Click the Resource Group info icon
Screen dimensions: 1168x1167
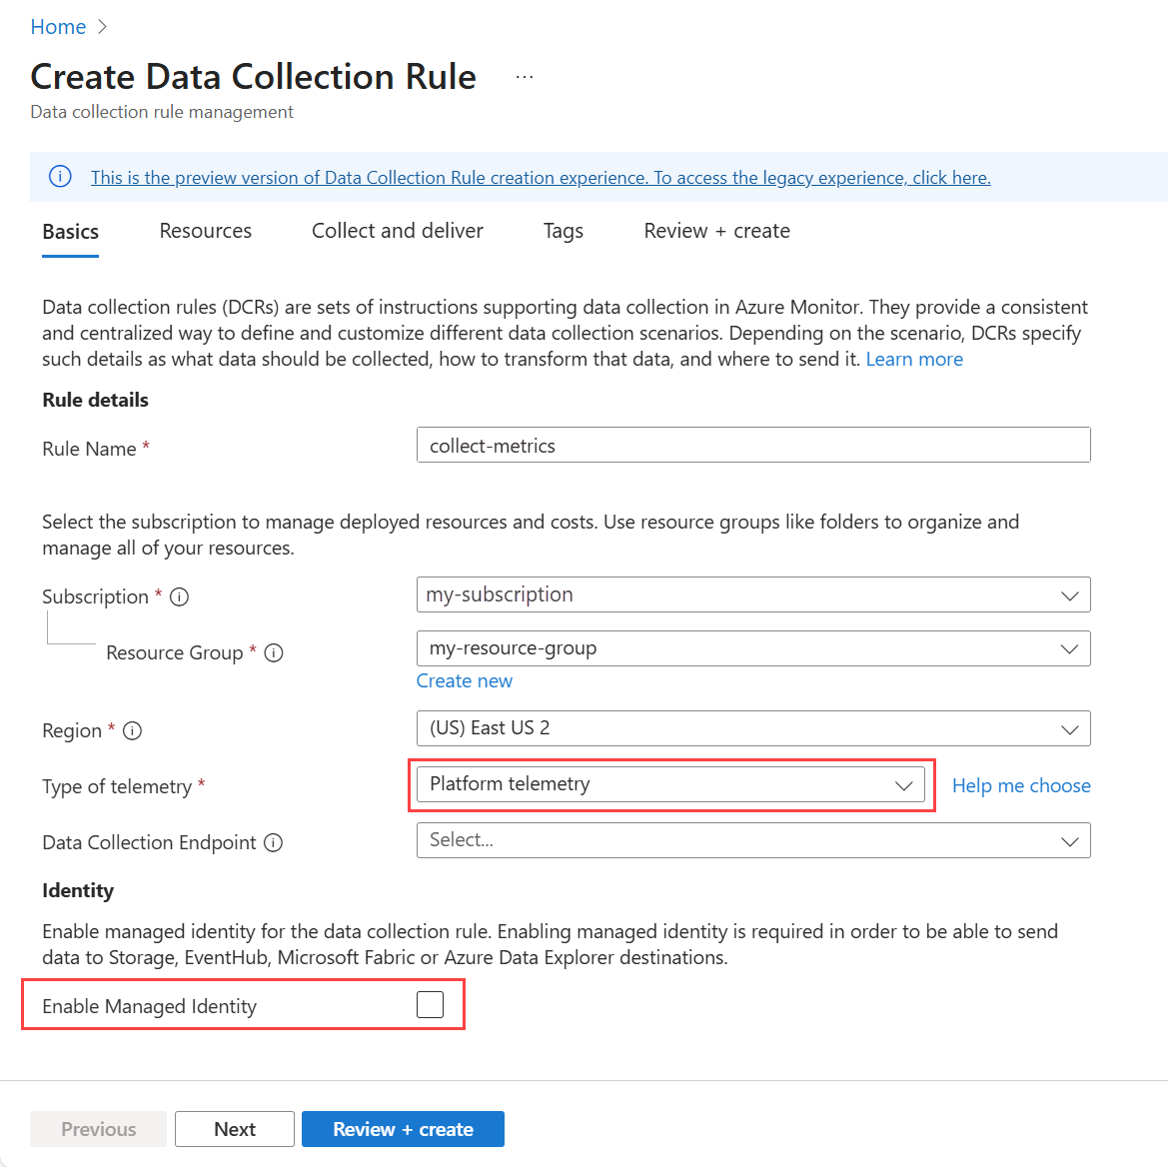(x=274, y=653)
